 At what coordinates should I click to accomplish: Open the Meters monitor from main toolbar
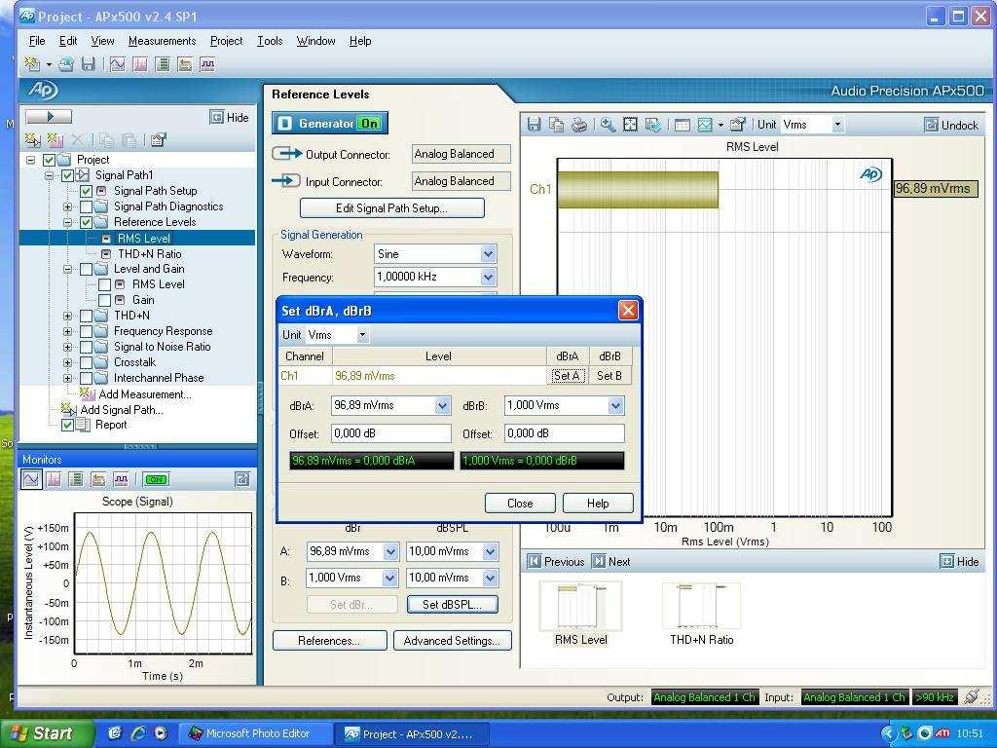point(163,64)
